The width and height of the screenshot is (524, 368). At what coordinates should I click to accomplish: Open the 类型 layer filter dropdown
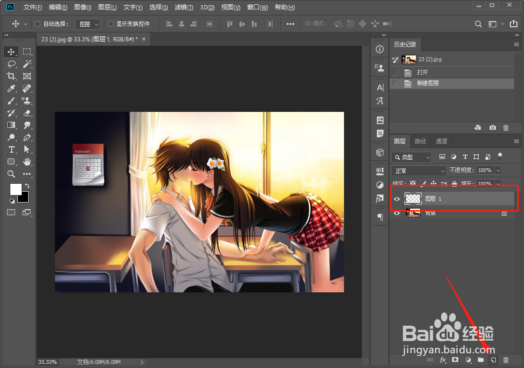pyautogui.click(x=411, y=157)
